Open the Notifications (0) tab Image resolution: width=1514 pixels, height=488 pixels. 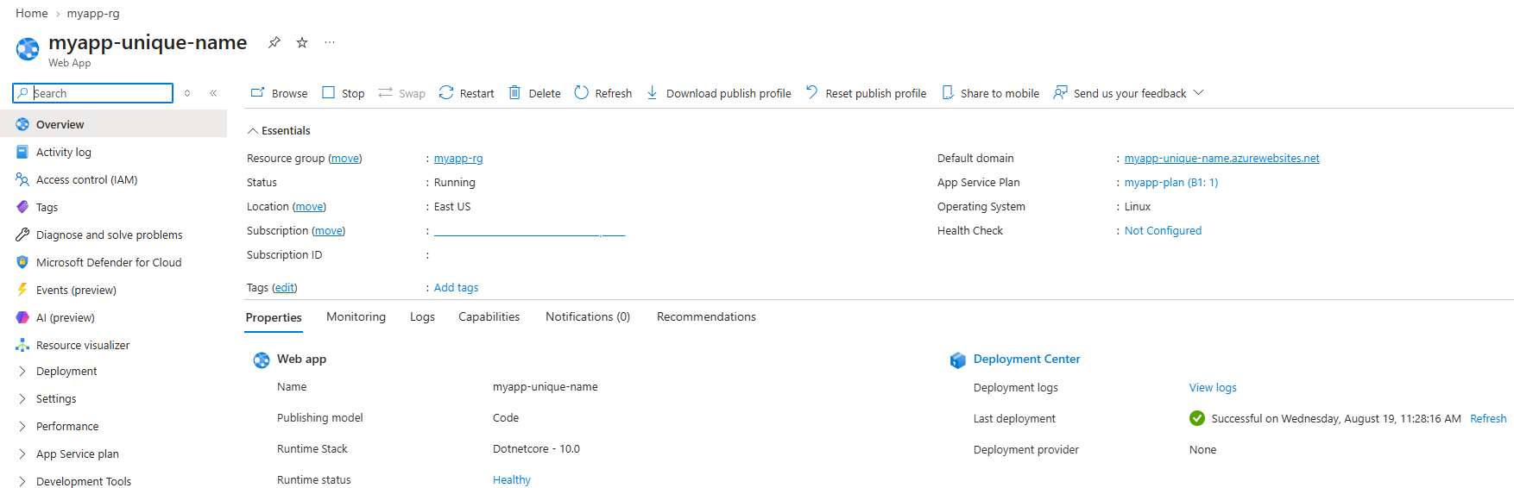588,316
